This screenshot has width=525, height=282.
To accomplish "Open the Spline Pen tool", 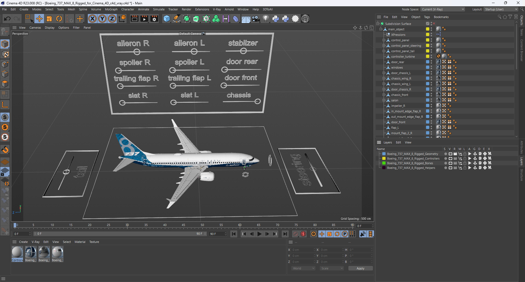I will 177,19.
